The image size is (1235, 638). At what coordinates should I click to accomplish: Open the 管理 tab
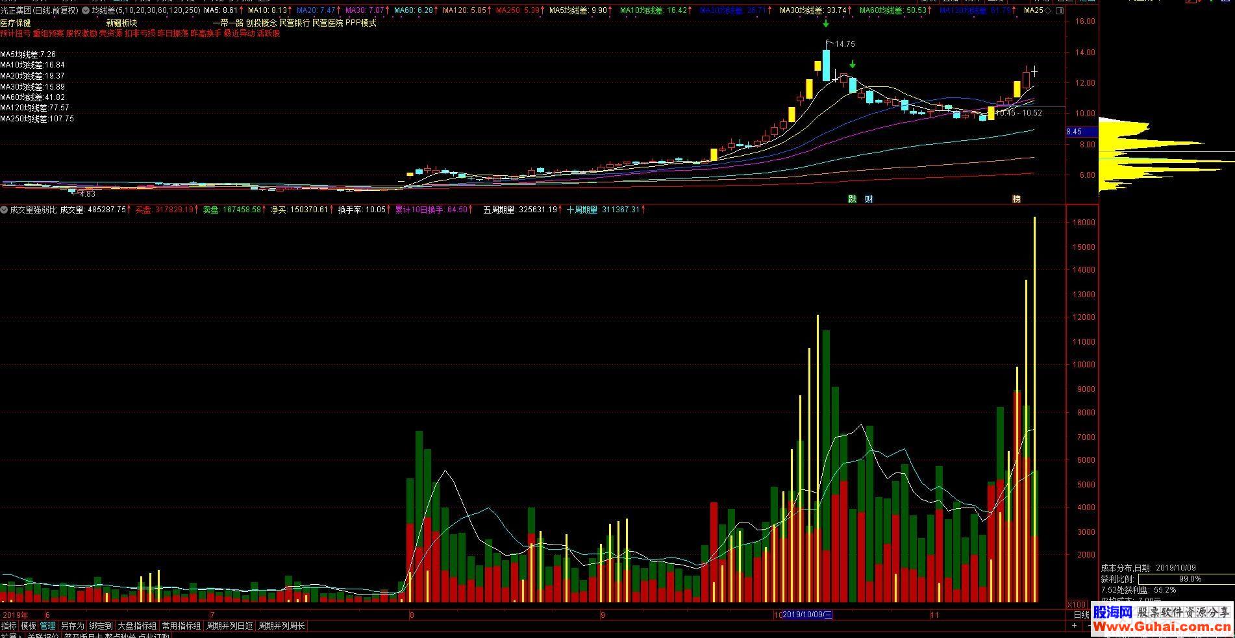[x=48, y=626]
